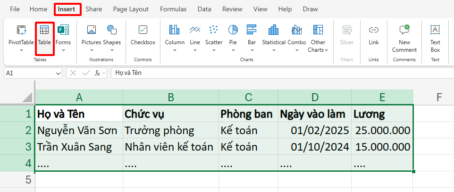Viewport: 454px width, 192px height.
Task: Expand the PivotTable dropdown arrow
Action: click(x=21, y=50)
